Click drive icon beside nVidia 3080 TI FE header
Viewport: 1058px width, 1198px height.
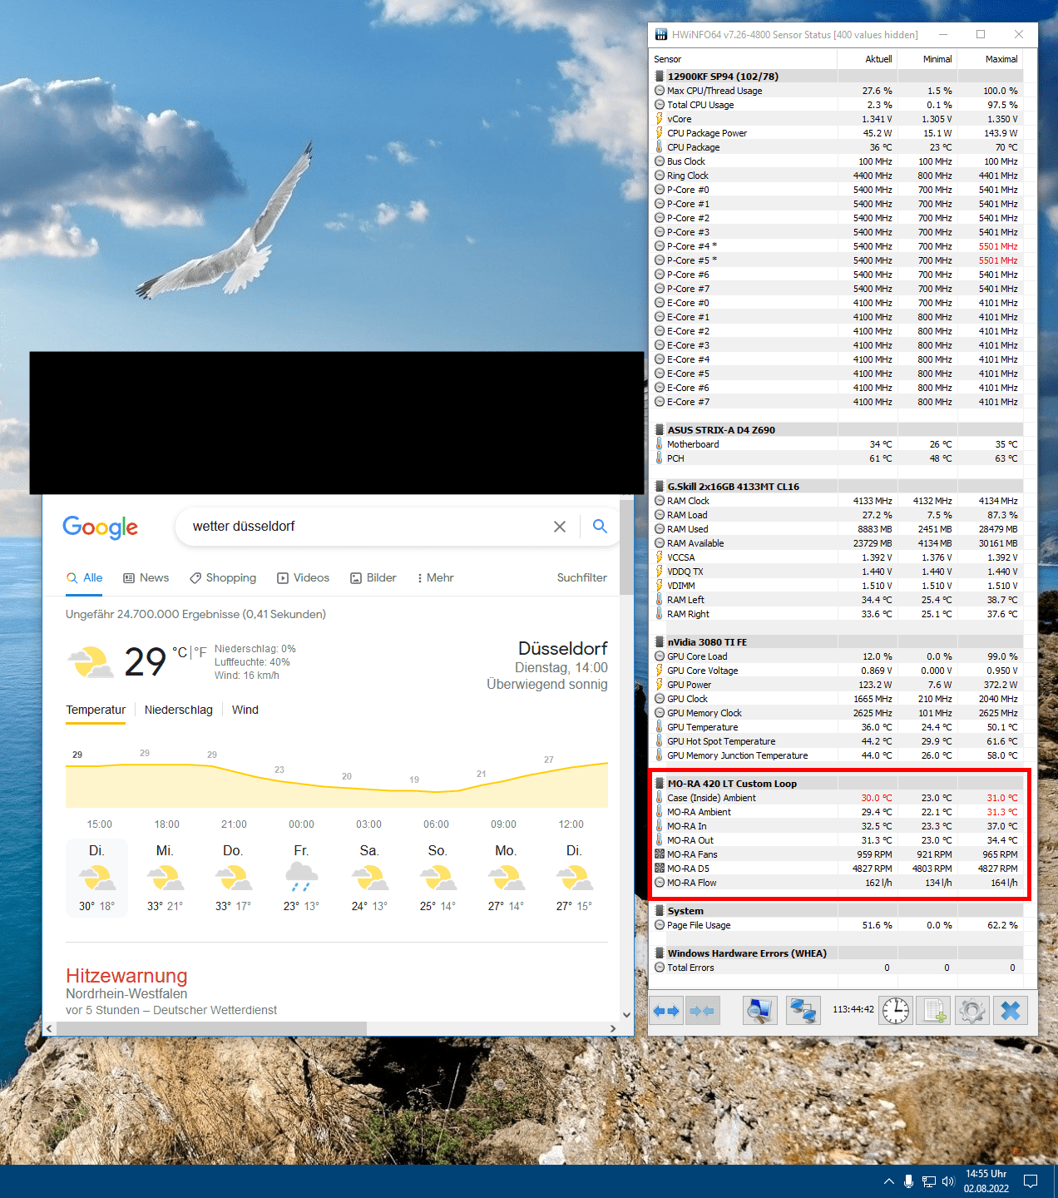[660, 642]
